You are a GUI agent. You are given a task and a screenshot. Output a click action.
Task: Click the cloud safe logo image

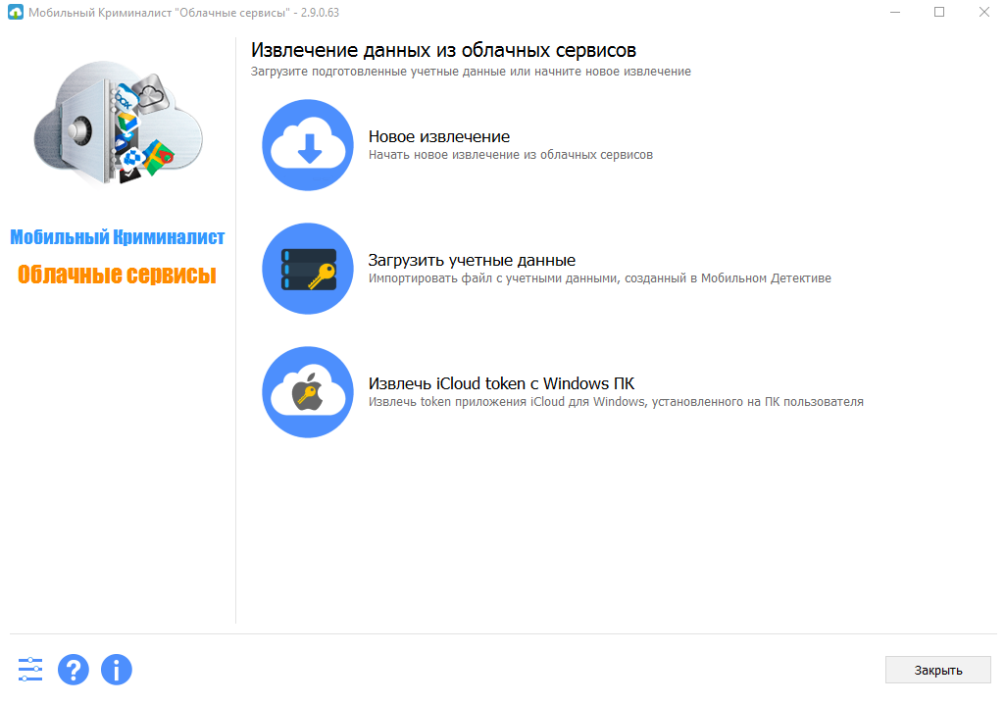pyautogui.click(x=119, y=122)
